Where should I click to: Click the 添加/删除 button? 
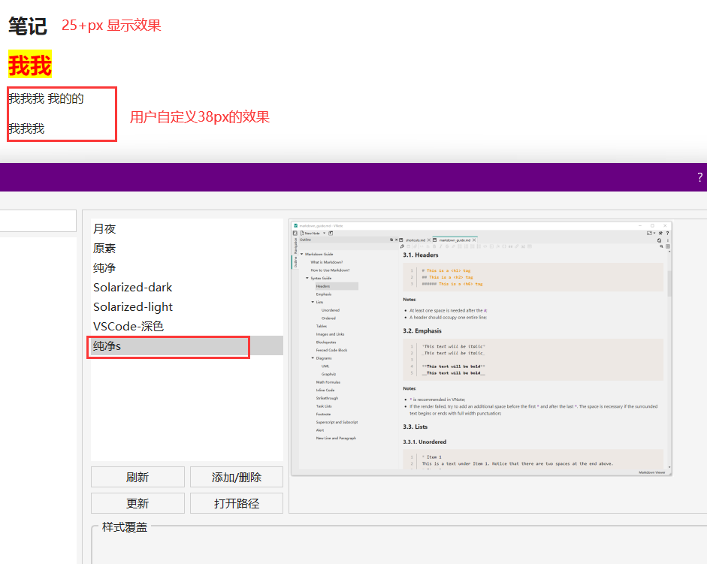point(236,476)
